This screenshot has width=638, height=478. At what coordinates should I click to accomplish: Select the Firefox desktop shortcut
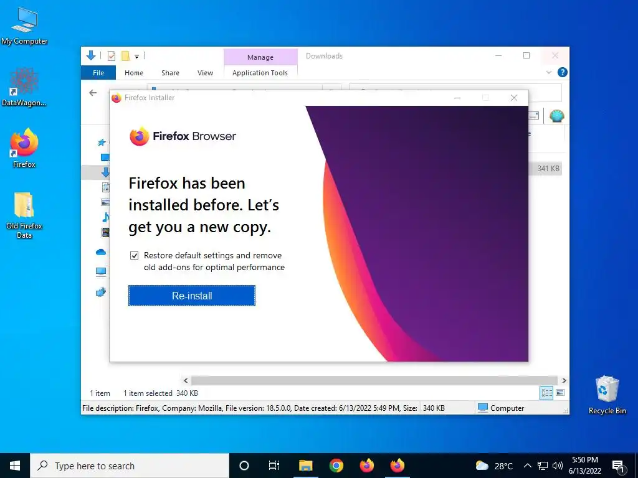click(24, 148)
